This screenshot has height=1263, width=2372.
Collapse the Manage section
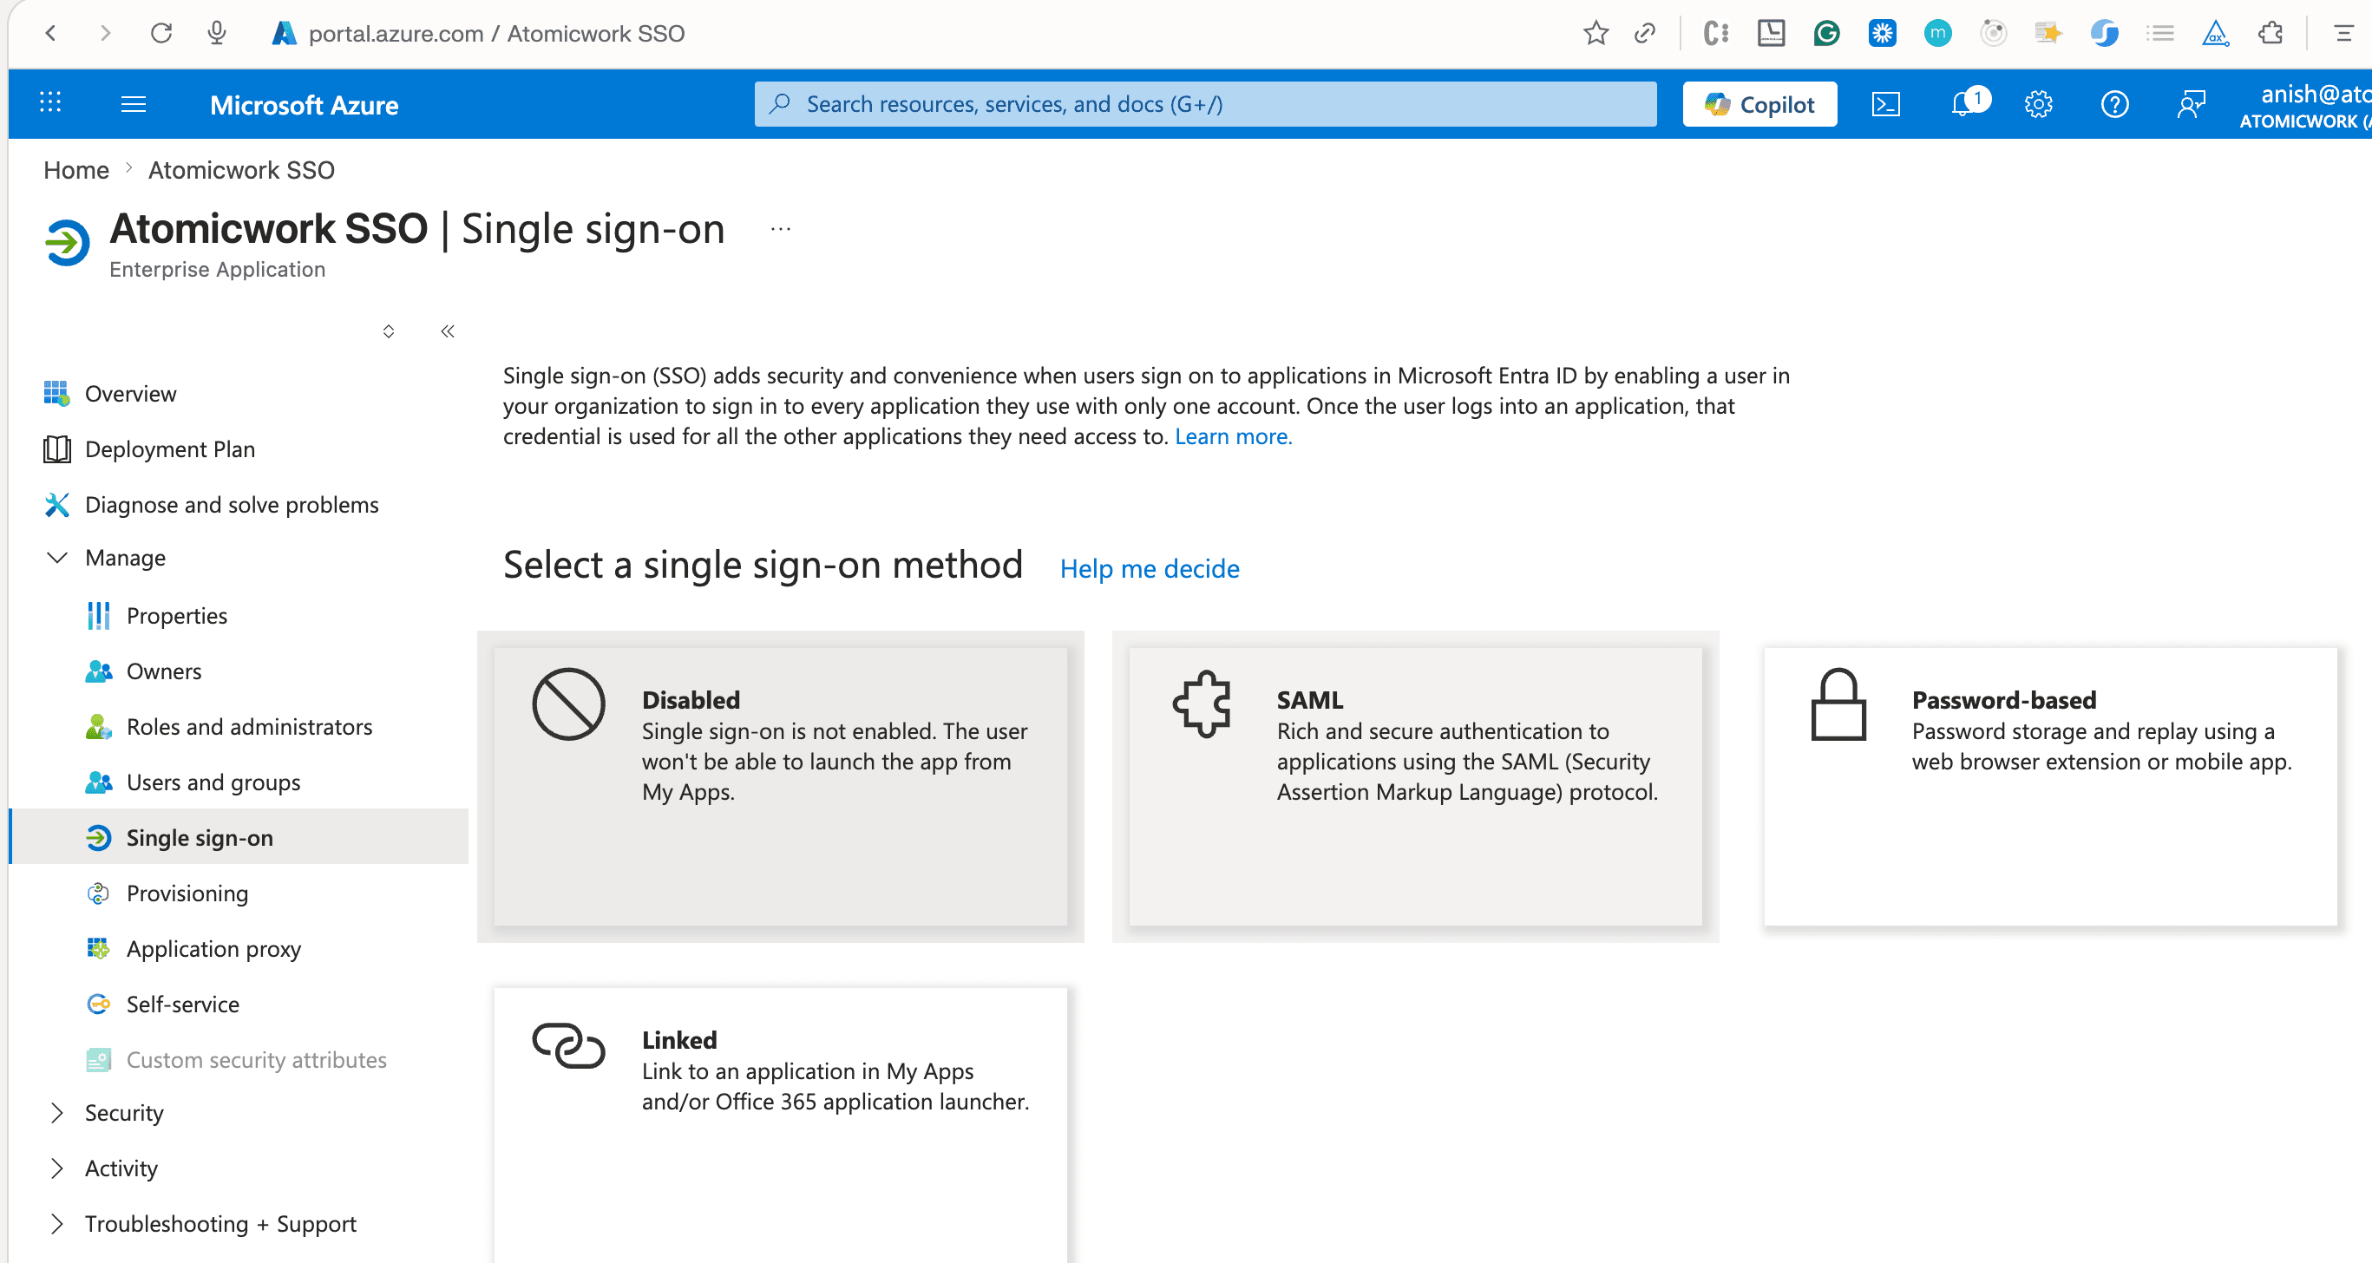57,558
